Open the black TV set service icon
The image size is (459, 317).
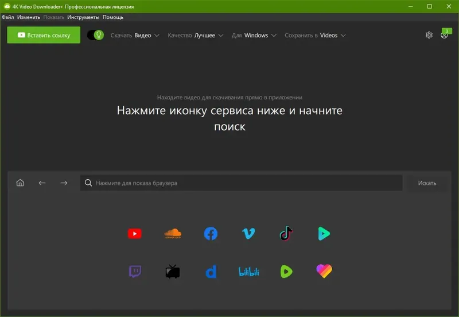173,271
